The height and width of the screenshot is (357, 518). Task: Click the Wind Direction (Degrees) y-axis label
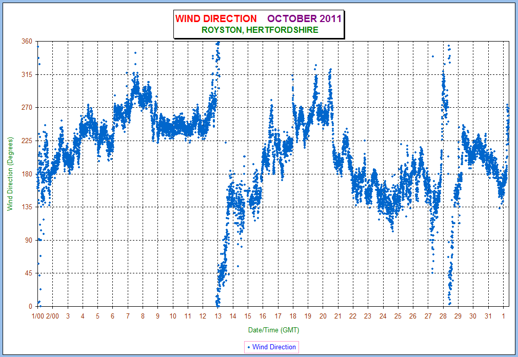9,174
